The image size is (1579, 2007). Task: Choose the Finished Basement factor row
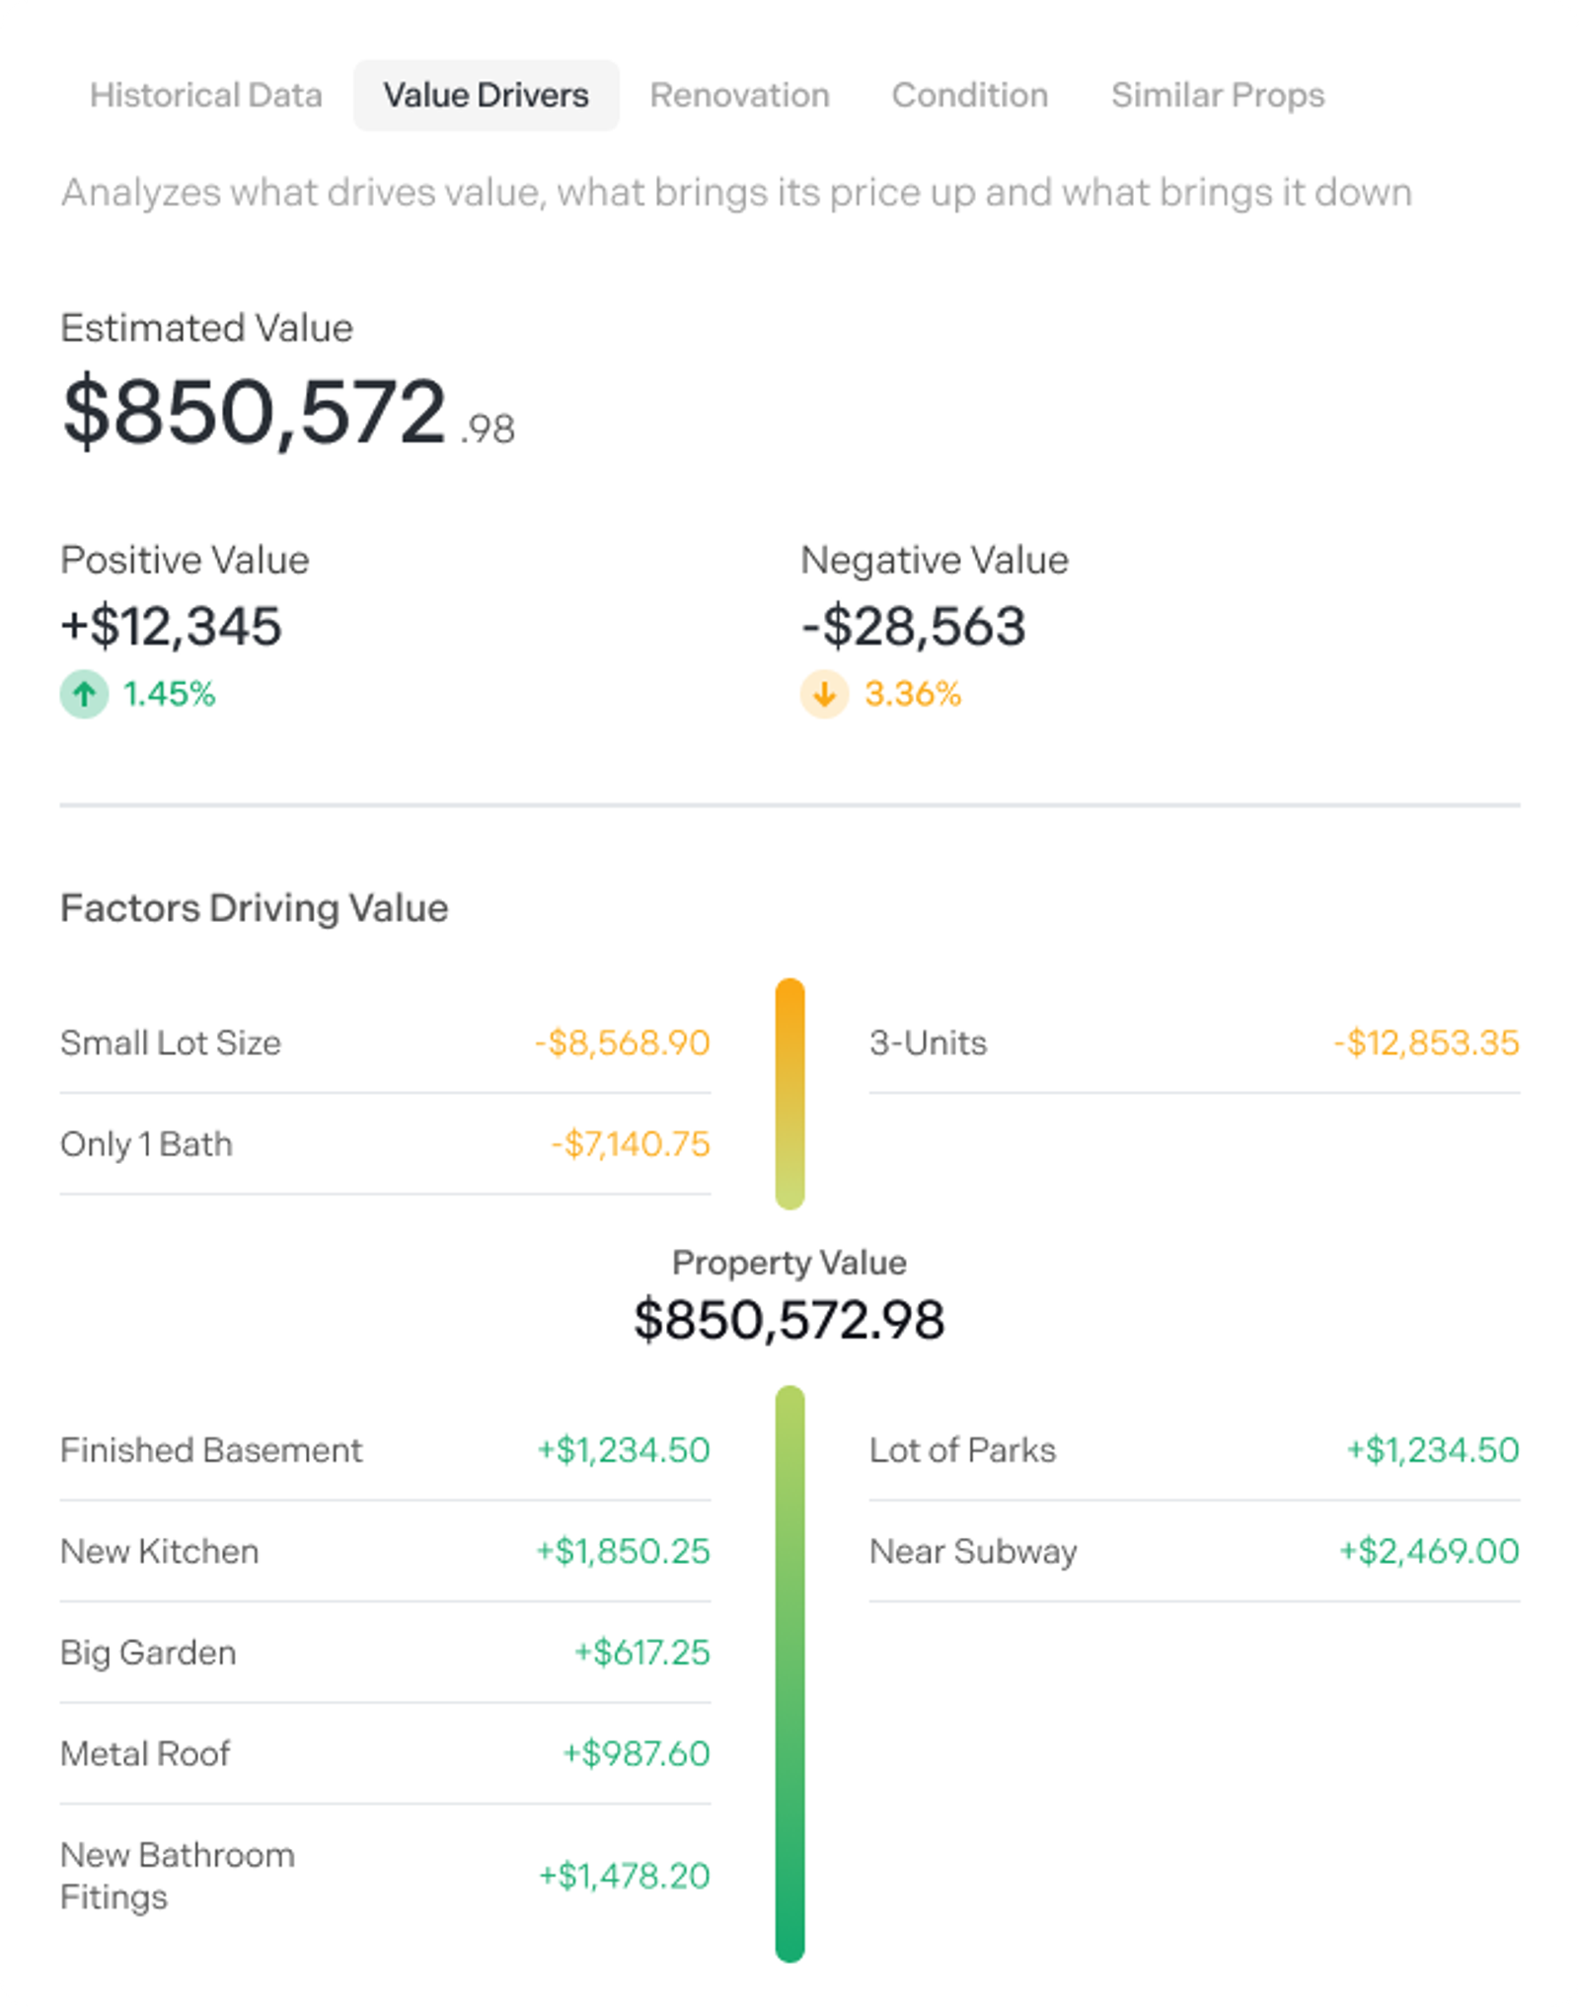[x=385, y=1450]
